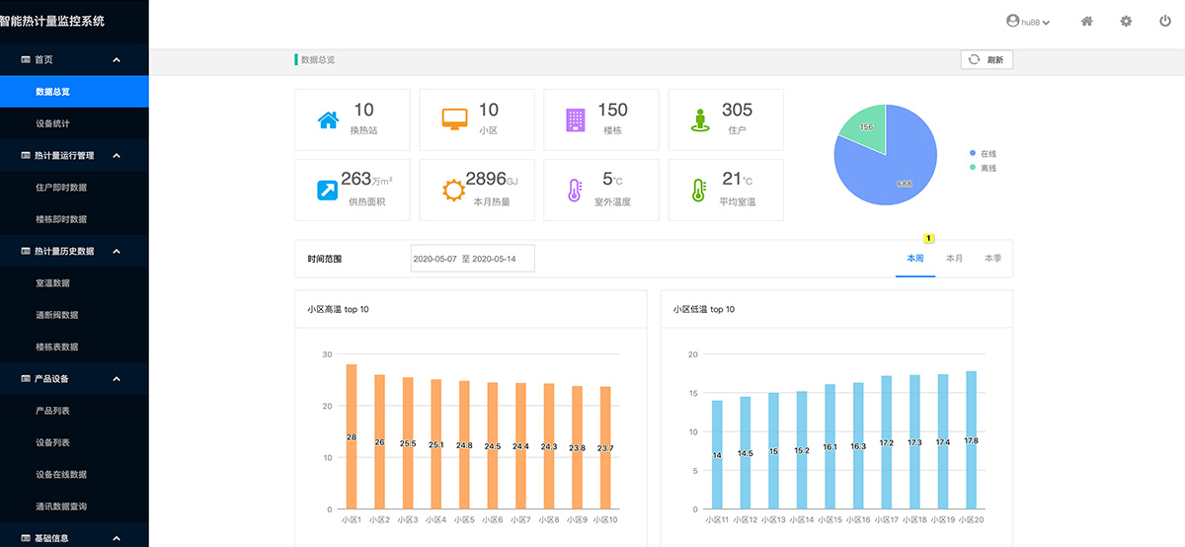Click the date range input field
The height and width of the screenshot is (547, 1185).
[472, 259]
